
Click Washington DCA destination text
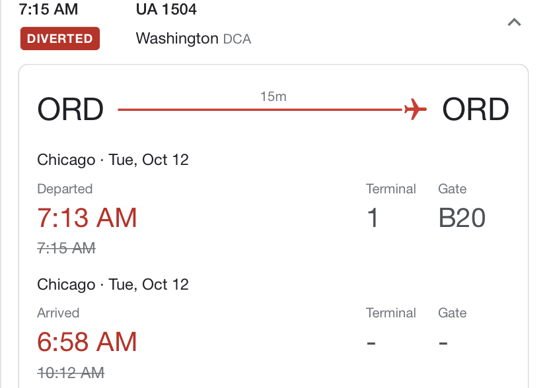click(x=194, y=38)
